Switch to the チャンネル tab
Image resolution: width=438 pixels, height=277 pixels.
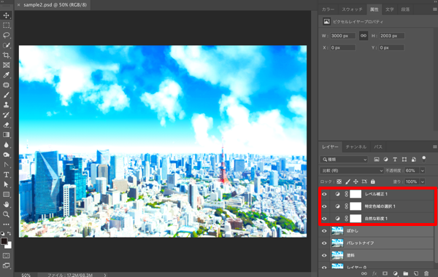coord(356,147)
